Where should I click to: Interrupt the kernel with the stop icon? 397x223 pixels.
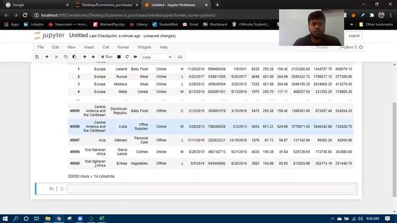coord(118,57)
